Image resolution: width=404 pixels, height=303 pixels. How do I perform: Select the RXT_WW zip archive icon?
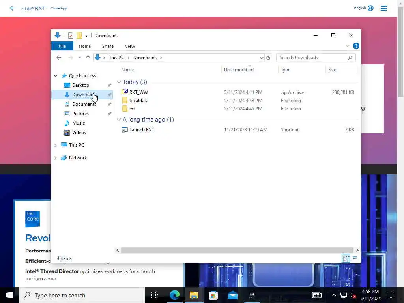click(124, 92)
